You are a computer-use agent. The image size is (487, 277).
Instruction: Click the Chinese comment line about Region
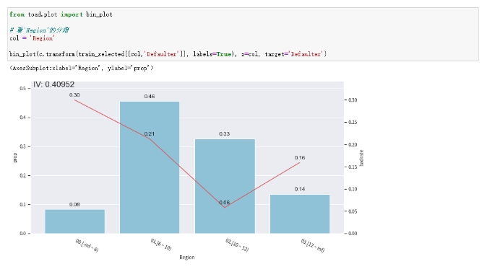click(x=40, y=30)
